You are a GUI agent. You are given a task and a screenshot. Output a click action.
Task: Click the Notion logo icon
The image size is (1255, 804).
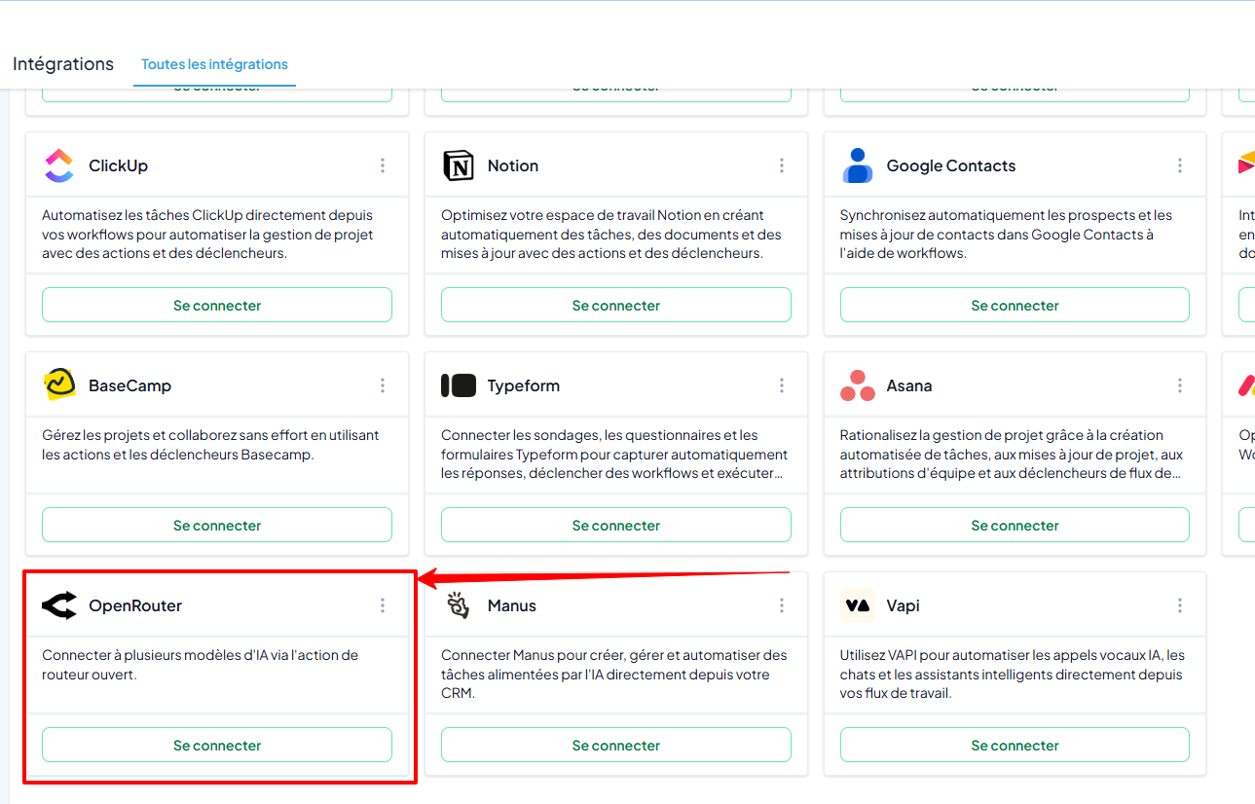459,165
